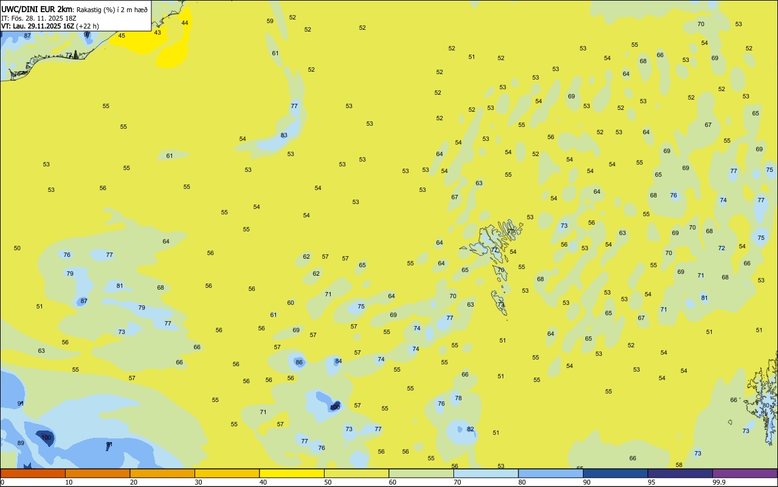Click the legend tick label '90'
The image size is (778, 487).
(x=587, y=482)
